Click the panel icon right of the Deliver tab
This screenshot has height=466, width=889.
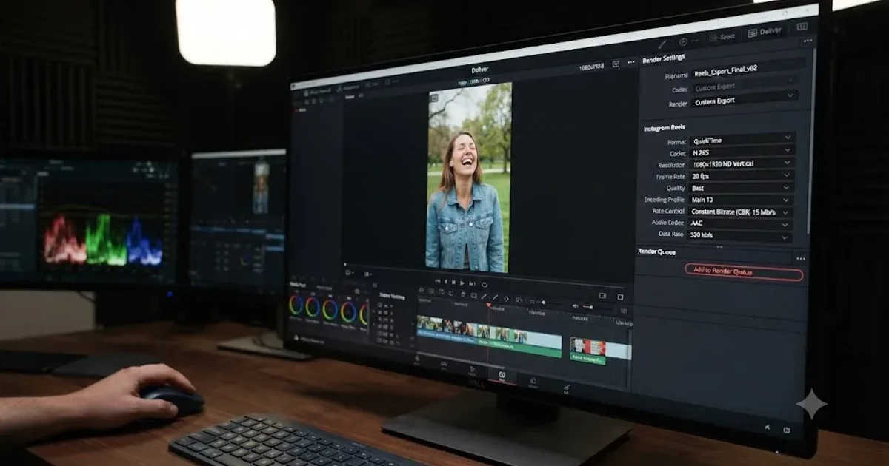(x=802, y=27)
